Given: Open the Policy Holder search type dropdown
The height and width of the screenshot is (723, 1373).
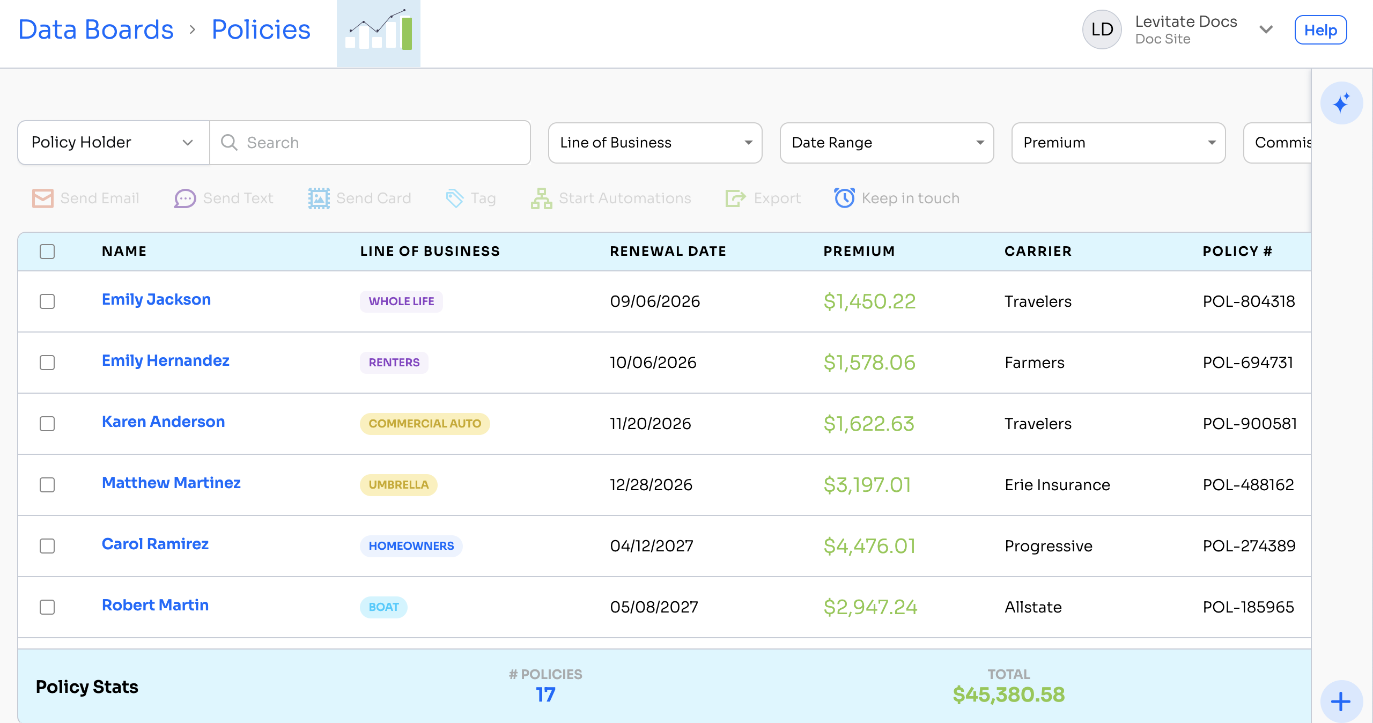Looking at the screenshot, I should click(113, 143).
